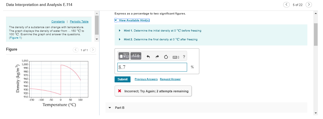Open Previous Answers link
The image size is (323, 119).
(x=146, y=79)
